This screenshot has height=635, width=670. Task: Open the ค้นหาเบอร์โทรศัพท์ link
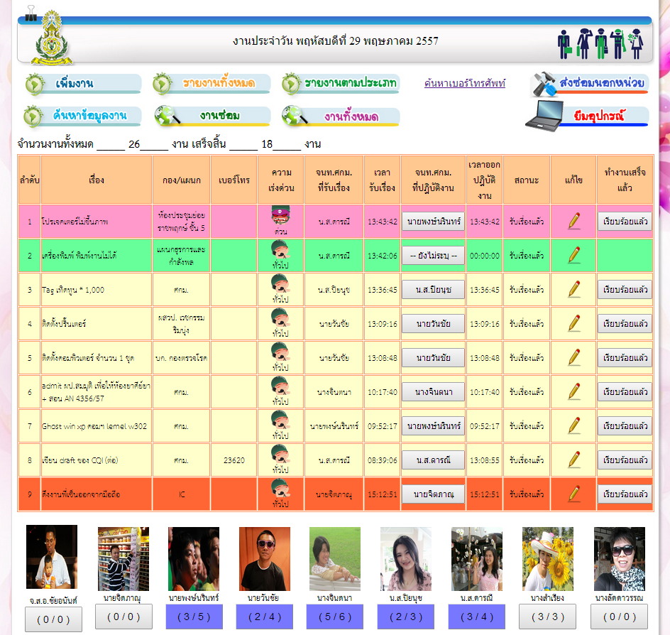click(465, 83)
